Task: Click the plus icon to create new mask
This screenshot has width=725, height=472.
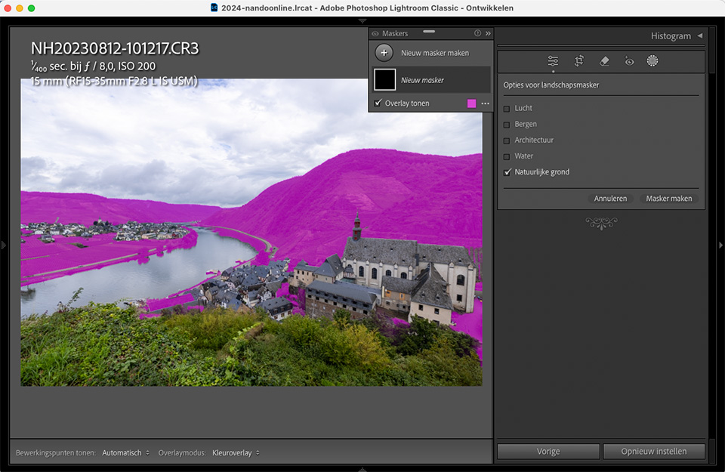Action: tap(384, 53)
